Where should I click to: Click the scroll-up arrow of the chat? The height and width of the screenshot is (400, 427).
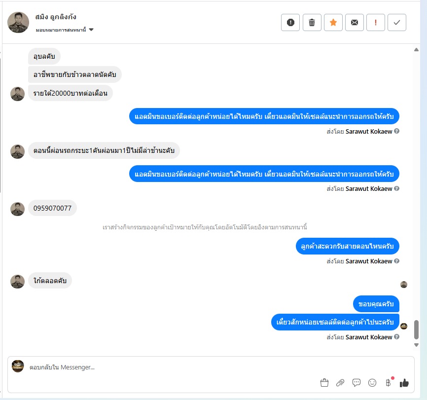pyautogui.click(x=416, y=50)
